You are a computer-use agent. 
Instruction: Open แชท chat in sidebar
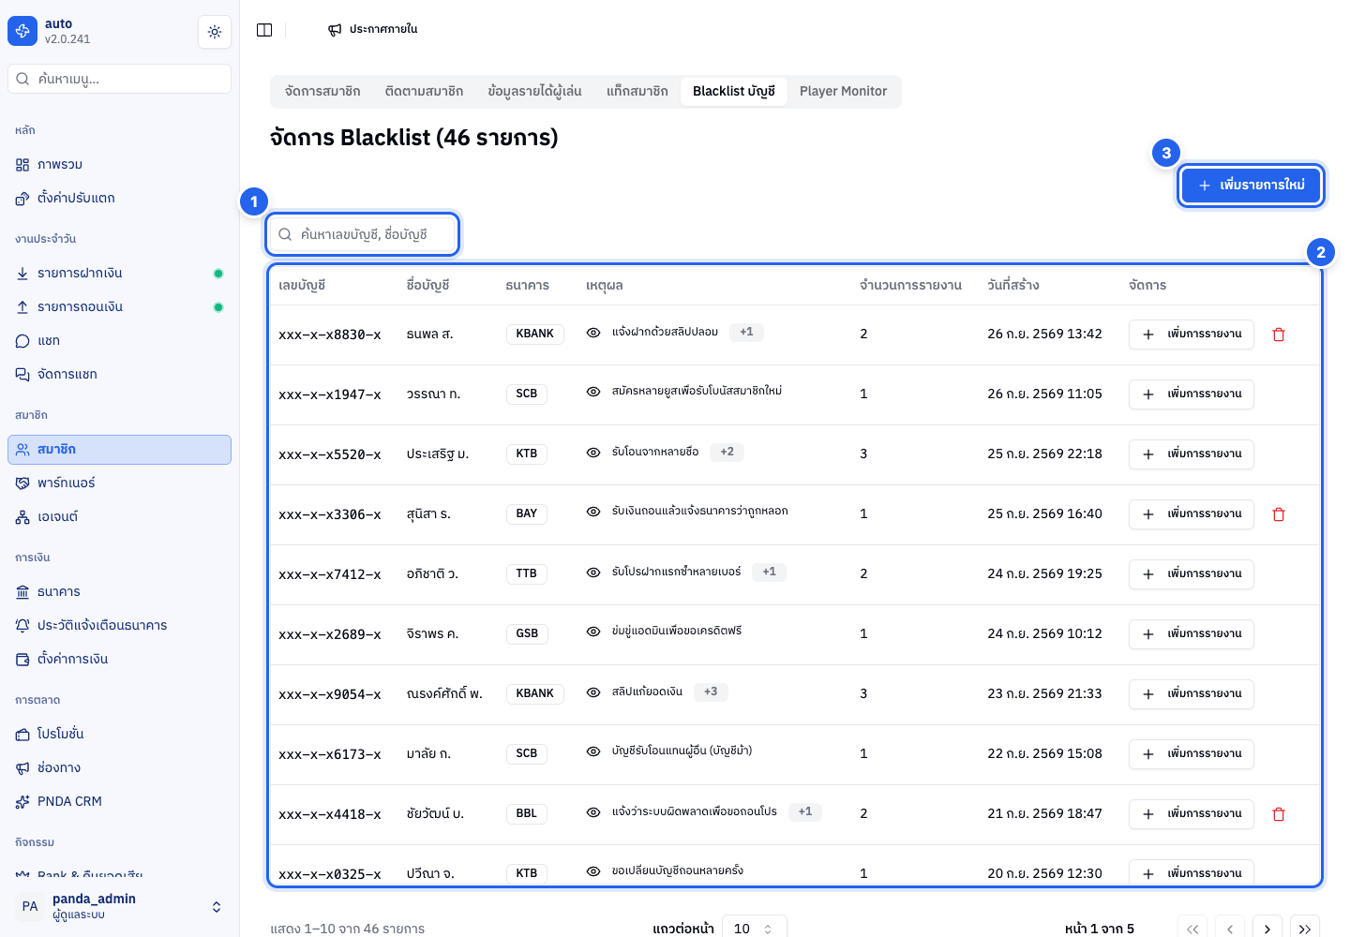point(119,341)
